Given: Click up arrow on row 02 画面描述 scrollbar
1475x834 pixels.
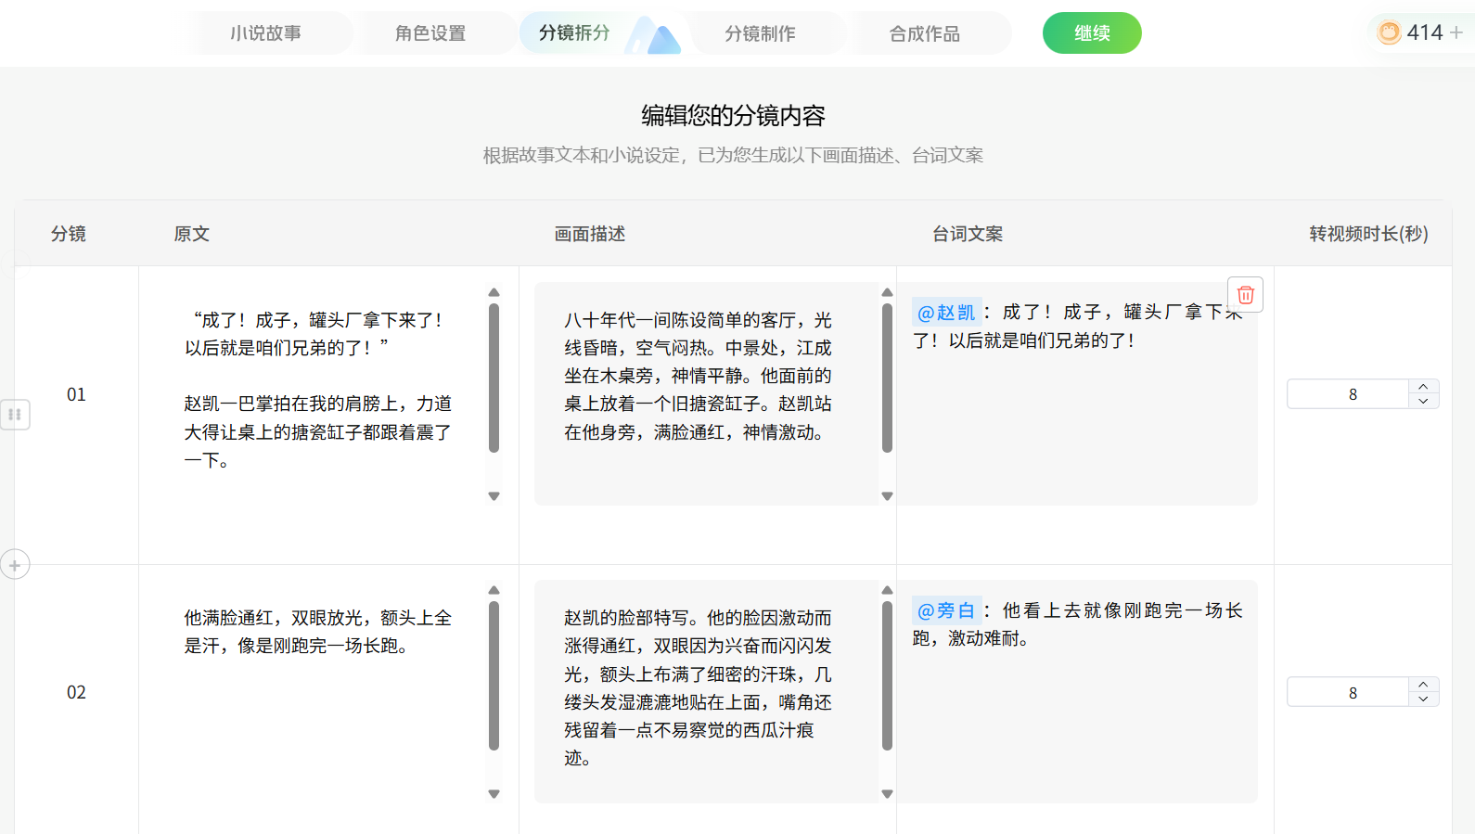Looking at the screenshot, I should pyautogui.click(x=887, y=590).
